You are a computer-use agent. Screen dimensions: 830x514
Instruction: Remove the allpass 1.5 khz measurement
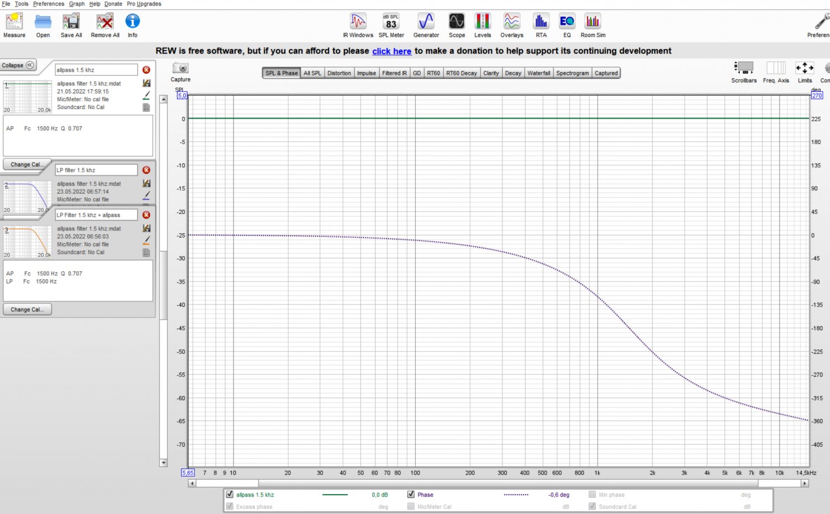(x=146, y=70)
